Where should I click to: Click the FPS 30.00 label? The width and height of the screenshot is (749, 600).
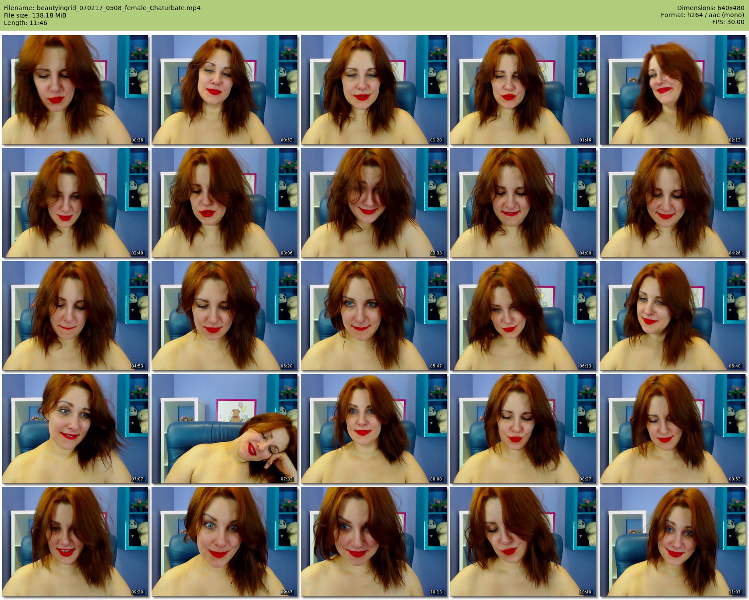[x=728, y=22]
